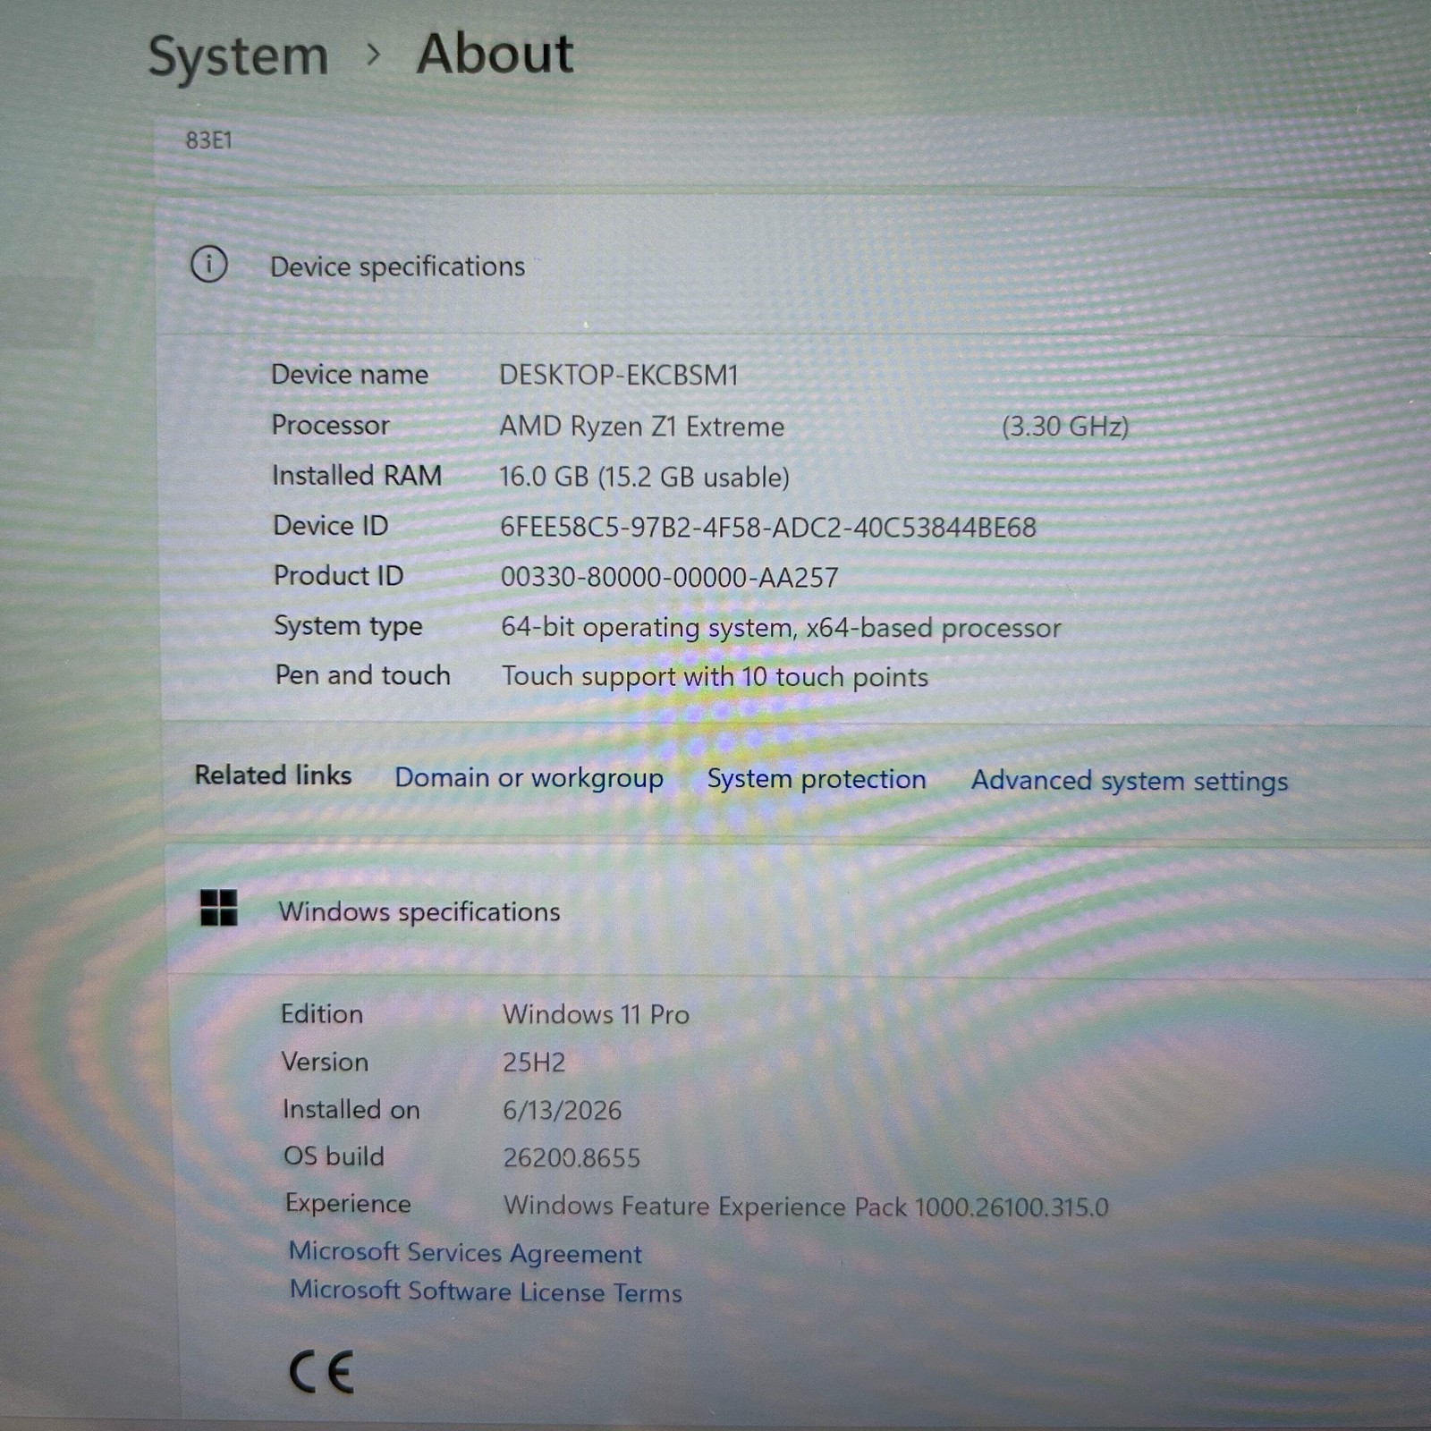Click the About breadcrumb title

[495, 54]
